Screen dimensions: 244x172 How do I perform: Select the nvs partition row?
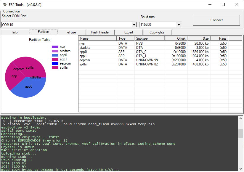pyautogui.click(x=160, y=44)
